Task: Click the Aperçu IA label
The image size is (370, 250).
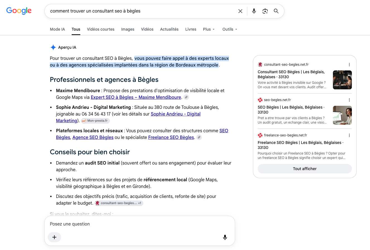Action: 67,47
